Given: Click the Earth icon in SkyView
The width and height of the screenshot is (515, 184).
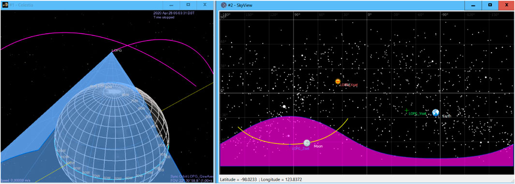Looking at the screenshot, I should pyautogui.click(x=436, y=113).
